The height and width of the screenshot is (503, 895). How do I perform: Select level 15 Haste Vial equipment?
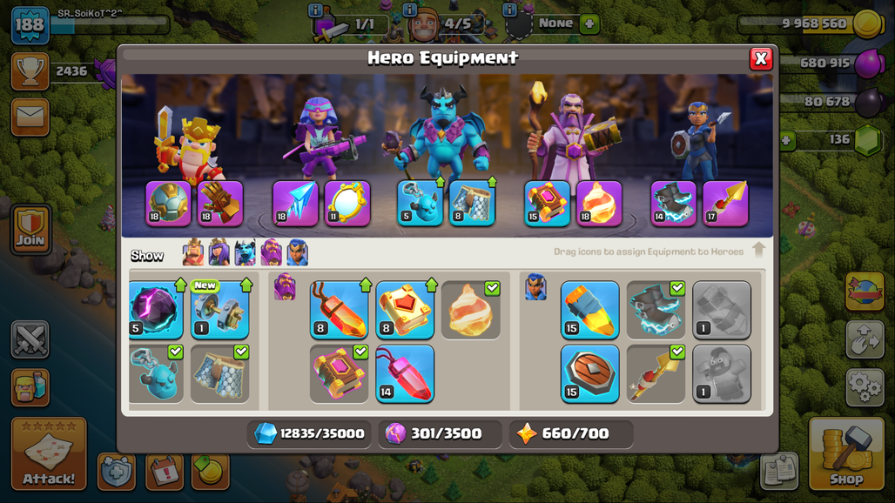coord(589,310)
